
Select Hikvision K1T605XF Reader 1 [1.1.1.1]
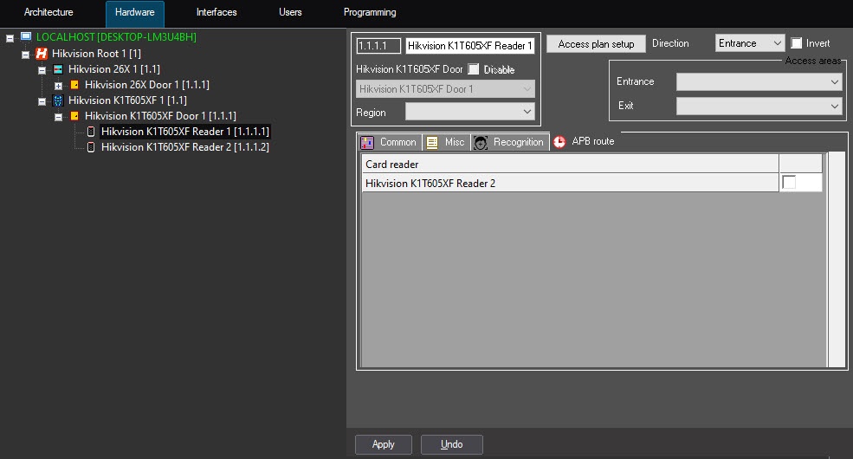coord(185,132)
